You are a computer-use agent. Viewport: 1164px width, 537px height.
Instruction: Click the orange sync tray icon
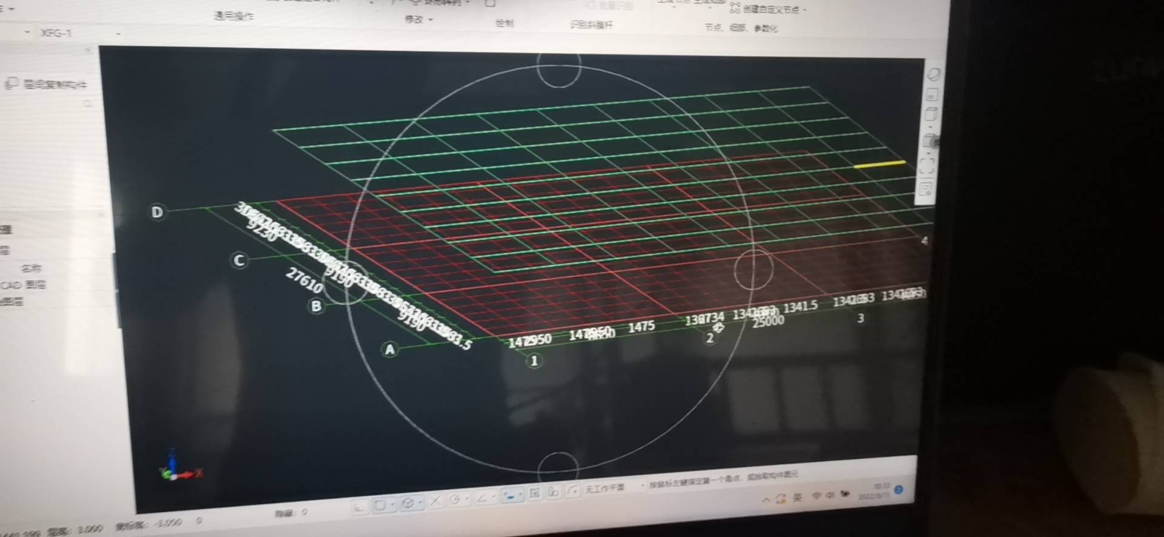[781, 499]
